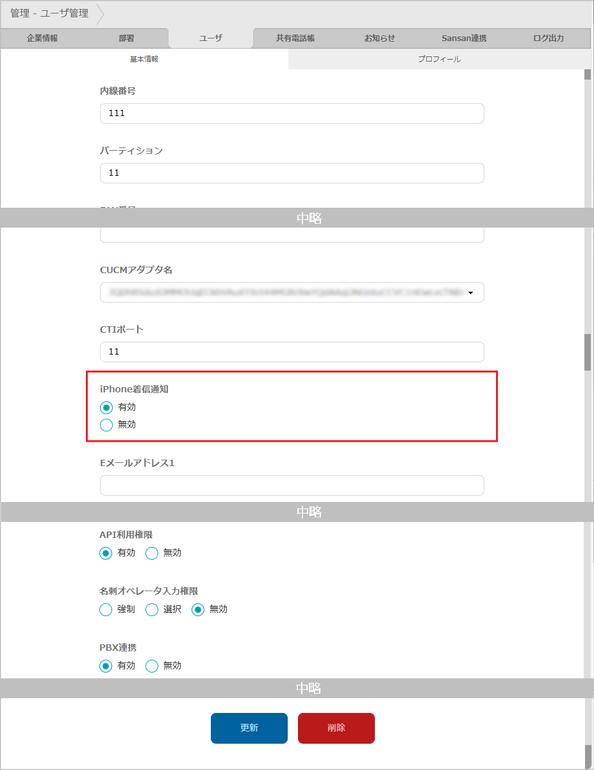
Task: Switch to the ログ出力 tab
Action: 549,38
